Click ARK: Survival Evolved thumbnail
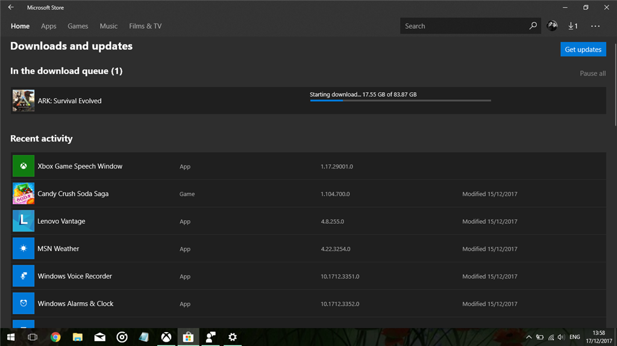This screenshot has width=617, height=346. (x=23, y=100)
